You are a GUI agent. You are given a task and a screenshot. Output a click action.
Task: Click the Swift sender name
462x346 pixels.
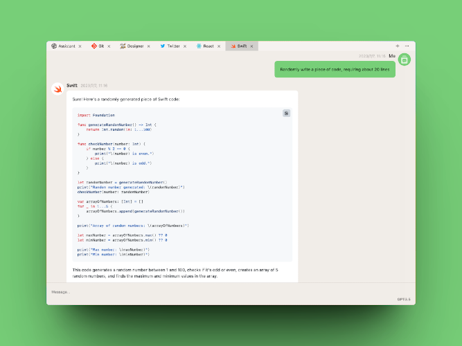[x=72, y=86]
